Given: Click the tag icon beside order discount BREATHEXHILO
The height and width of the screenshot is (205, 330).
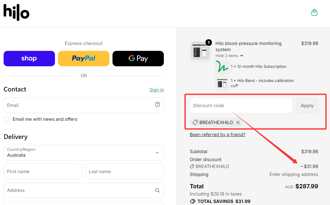Looking at the screenshot, I should tap(192, 166).
